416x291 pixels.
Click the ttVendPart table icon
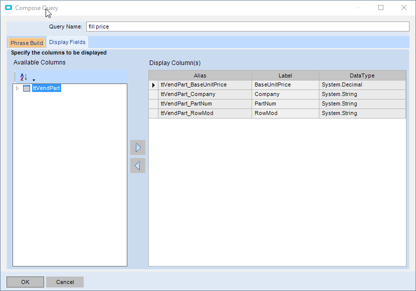pyautogui.click(x=27, y=88)
